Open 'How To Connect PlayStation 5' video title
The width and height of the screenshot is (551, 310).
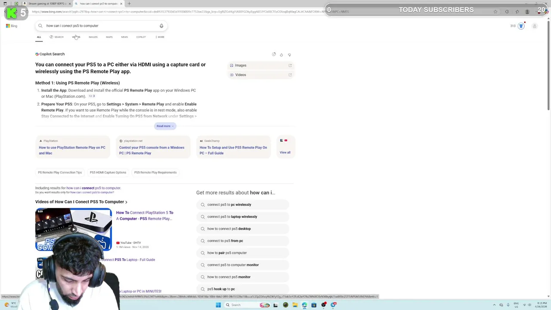145,216
